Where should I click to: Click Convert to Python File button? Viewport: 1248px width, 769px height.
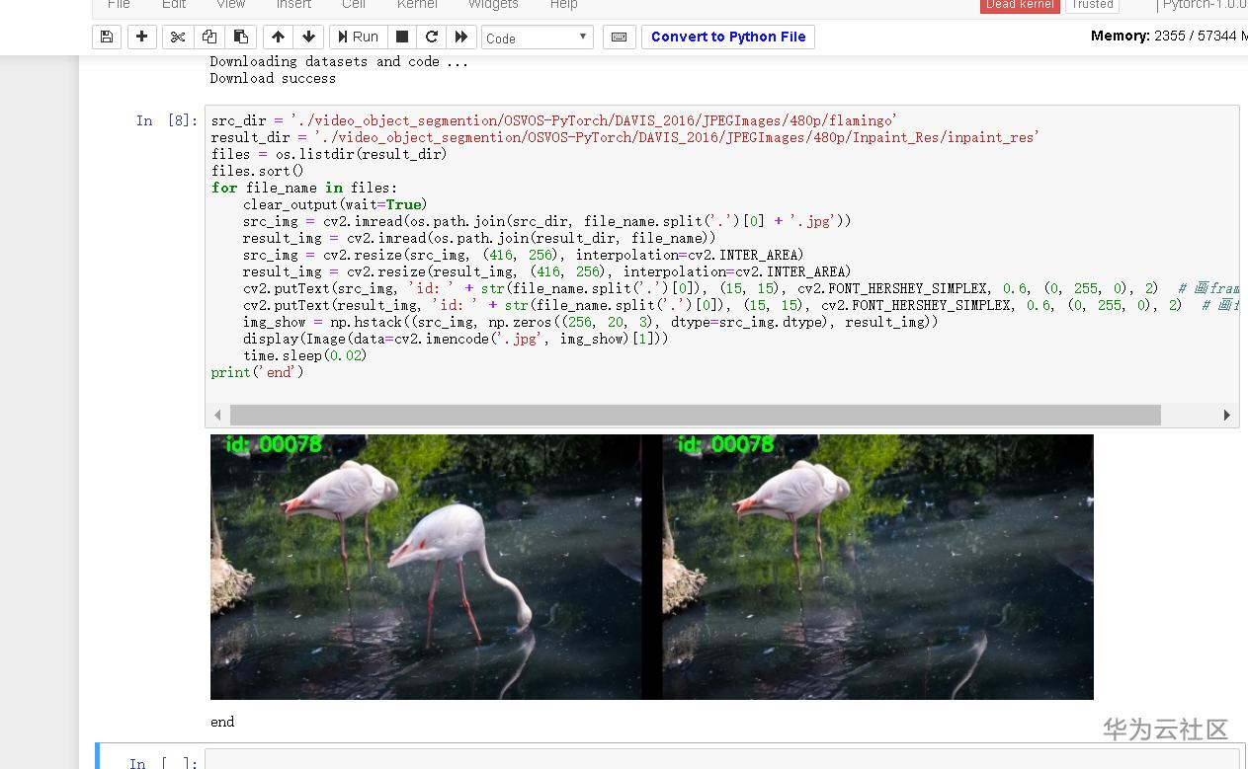tap(728, 37)
